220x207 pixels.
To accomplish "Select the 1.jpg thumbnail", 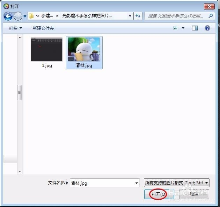I will coord(46,49).
